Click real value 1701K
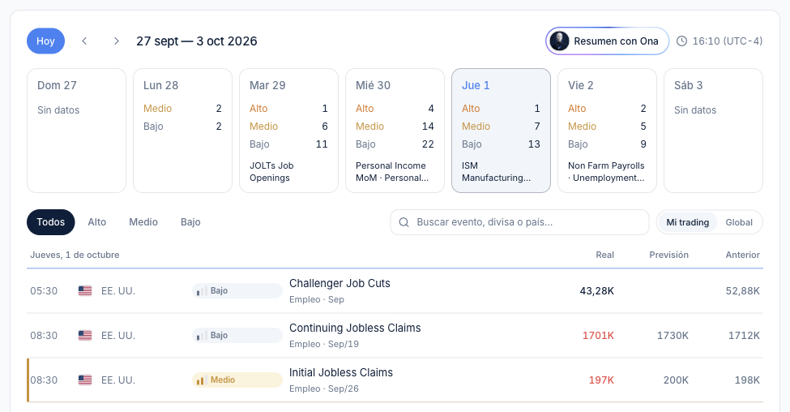The image size is (790, 412). click(598, 335)
